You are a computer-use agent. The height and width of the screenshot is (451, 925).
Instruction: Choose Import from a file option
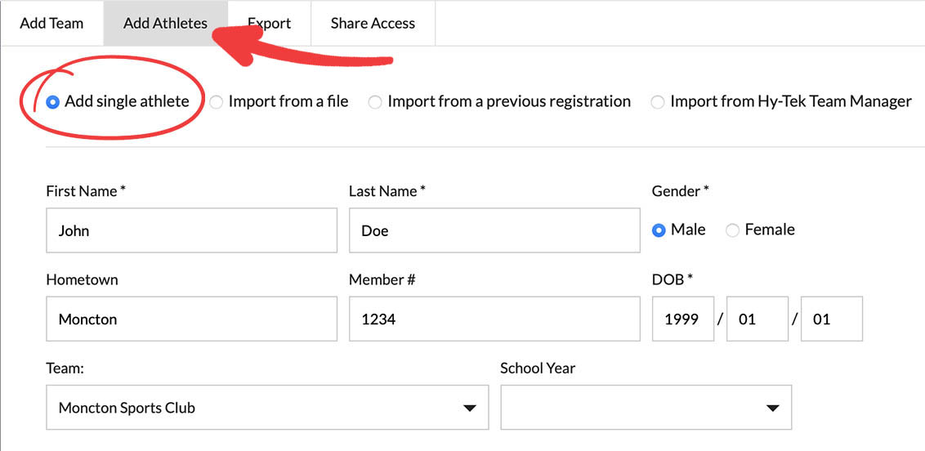pos(217,102)
